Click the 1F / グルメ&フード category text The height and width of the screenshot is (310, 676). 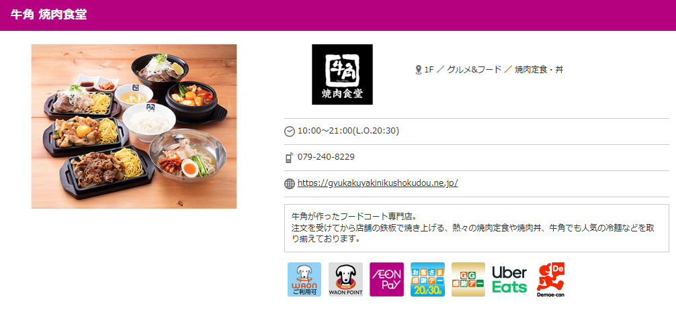pos(462,70)
